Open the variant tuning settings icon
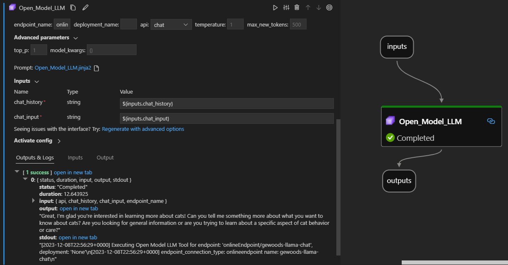The width and height of the screenshot is (508, 265). 286,7
